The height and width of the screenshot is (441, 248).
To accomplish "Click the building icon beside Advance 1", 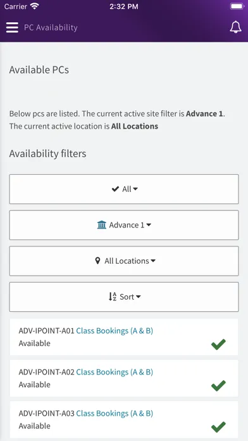I will coord(102,225).
